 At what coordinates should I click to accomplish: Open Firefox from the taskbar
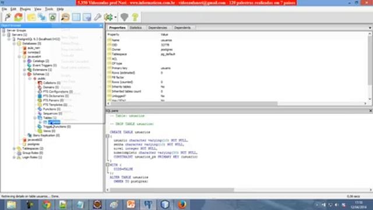182,205
